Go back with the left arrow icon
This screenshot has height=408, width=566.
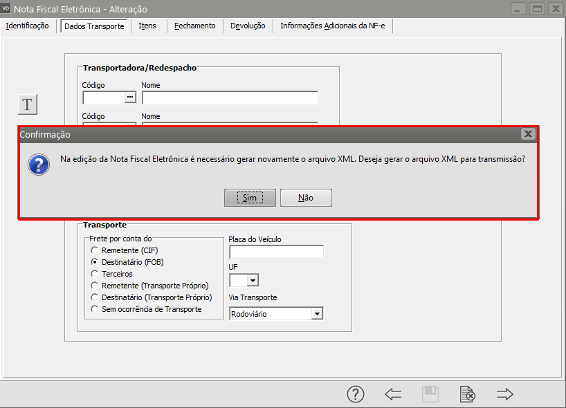tap(393, 394)
